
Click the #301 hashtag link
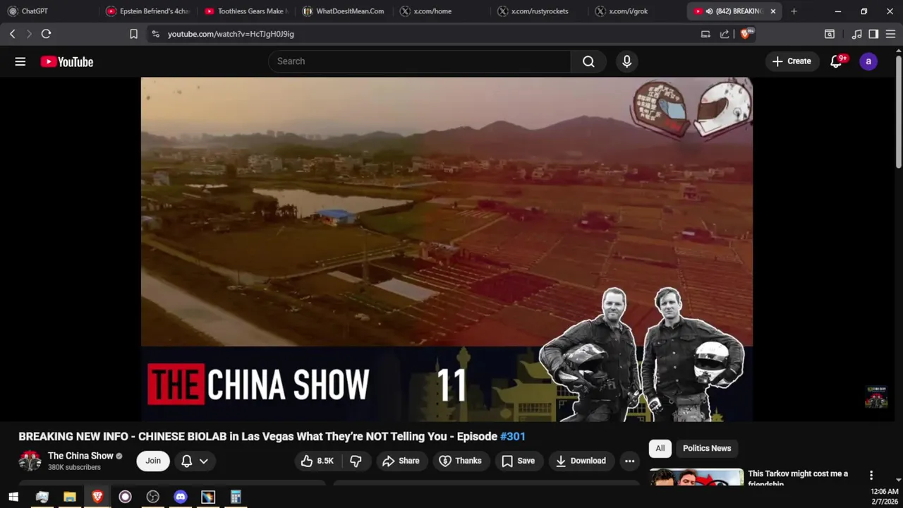(x=513, y=437)
